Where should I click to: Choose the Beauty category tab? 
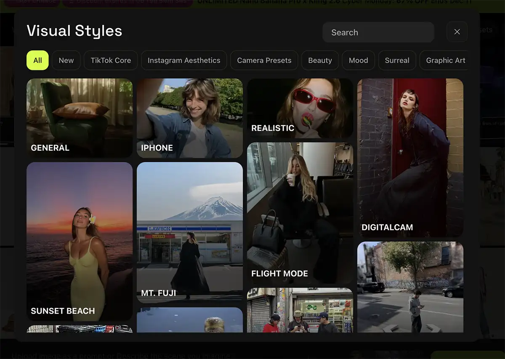tap(320, 61)
